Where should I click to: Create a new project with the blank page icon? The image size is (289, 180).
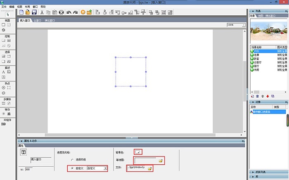click(21, 12)
